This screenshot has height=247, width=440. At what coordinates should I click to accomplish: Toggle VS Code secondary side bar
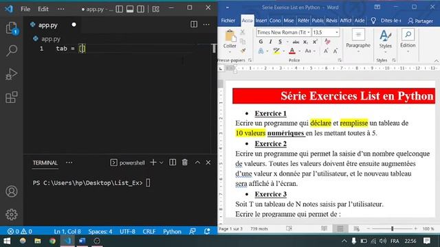click(140, 9)
